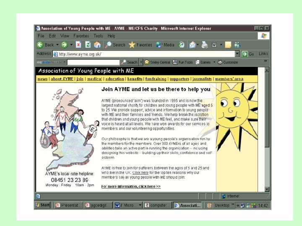
Task: Open Favorites star in toolbar
Action: [140, 45]
